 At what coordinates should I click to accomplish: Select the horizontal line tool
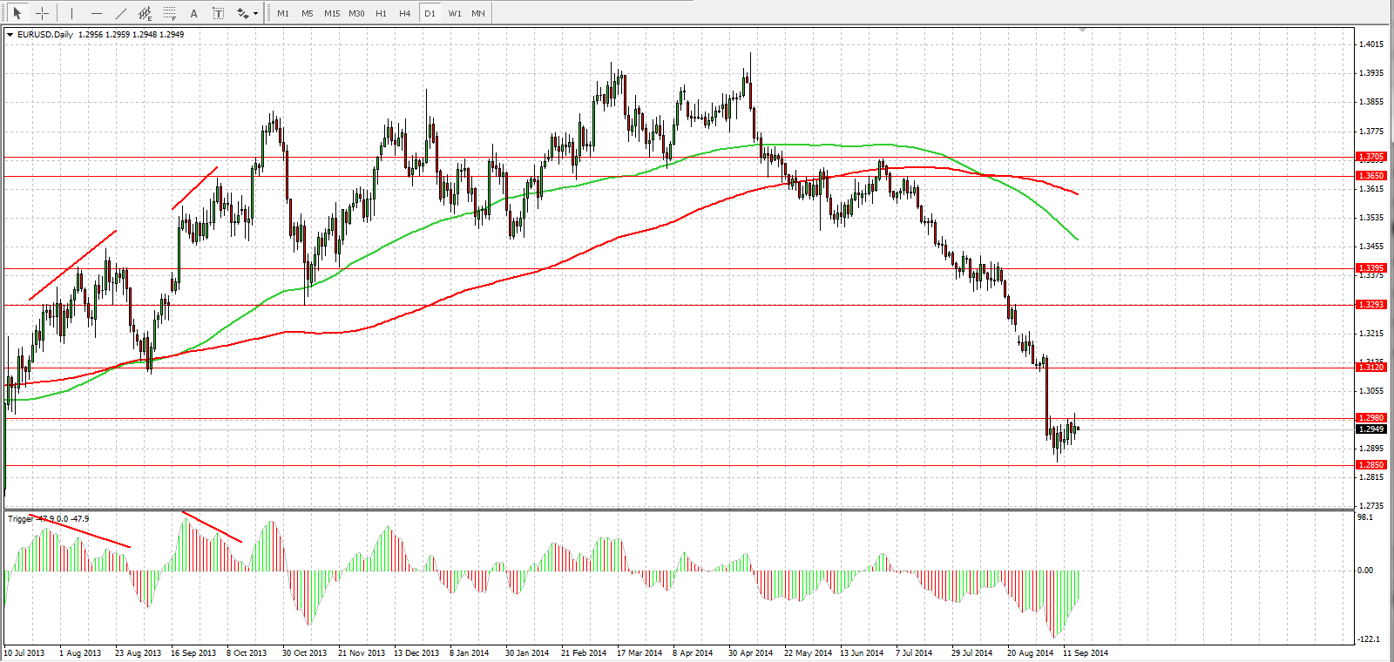tap(96, 13)
